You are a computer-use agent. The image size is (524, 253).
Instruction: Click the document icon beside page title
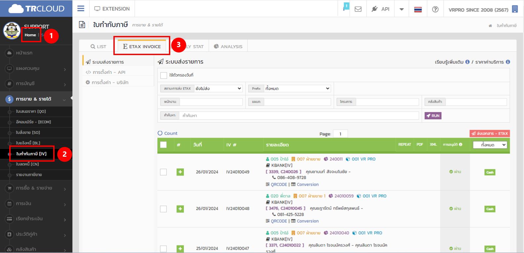pos(82,25)
